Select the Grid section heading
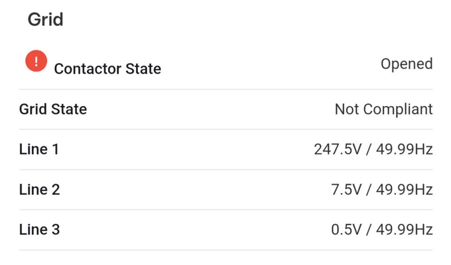Viewport: 451px width, 265px height. point(46,20)
